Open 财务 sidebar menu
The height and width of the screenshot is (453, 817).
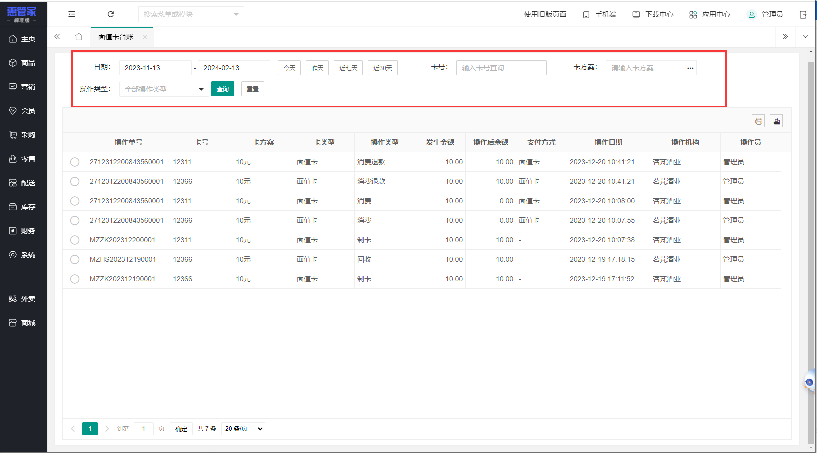click(24, 231)
